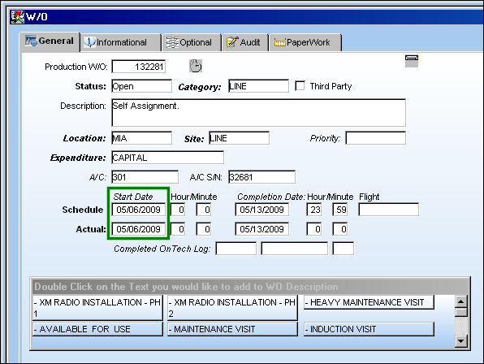Click into the Description text box
The height and width of the screenshot is (364, 484).
259,113
